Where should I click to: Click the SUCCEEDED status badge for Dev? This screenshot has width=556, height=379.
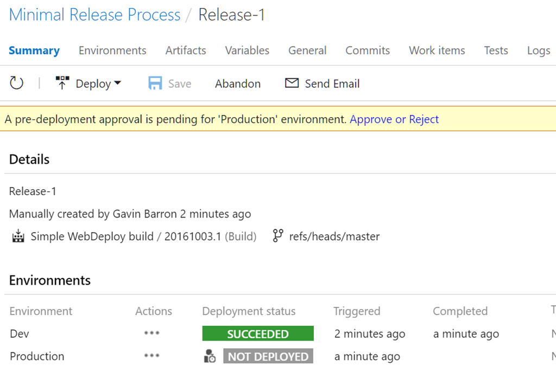(258, 333)
